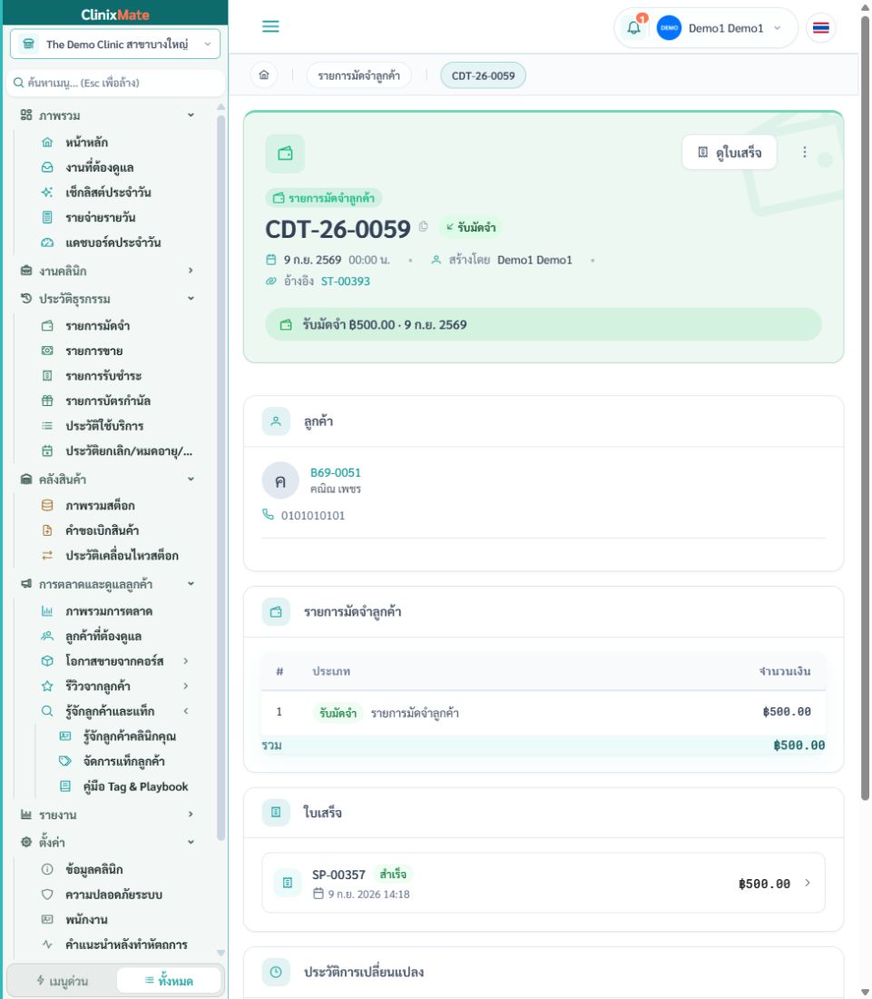Click the calendar icon beside 9 ก.ย. 2569

[271, 260]
